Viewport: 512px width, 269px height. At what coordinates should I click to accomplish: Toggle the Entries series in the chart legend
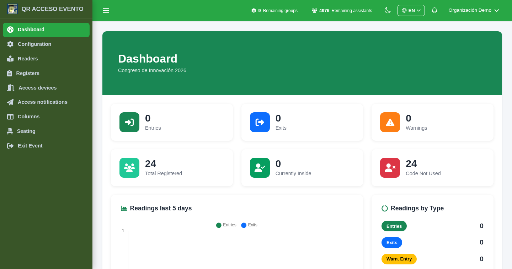click(x=226, y=225)
